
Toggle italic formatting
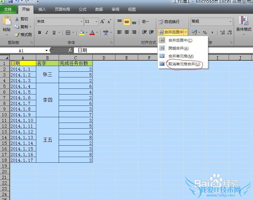pos(47,33)
